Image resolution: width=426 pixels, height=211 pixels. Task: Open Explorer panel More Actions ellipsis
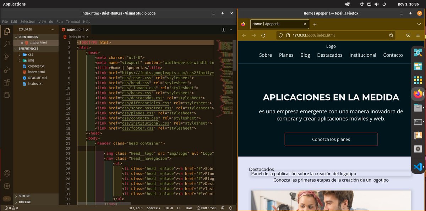pyautogui.click(x=53, y=30)
